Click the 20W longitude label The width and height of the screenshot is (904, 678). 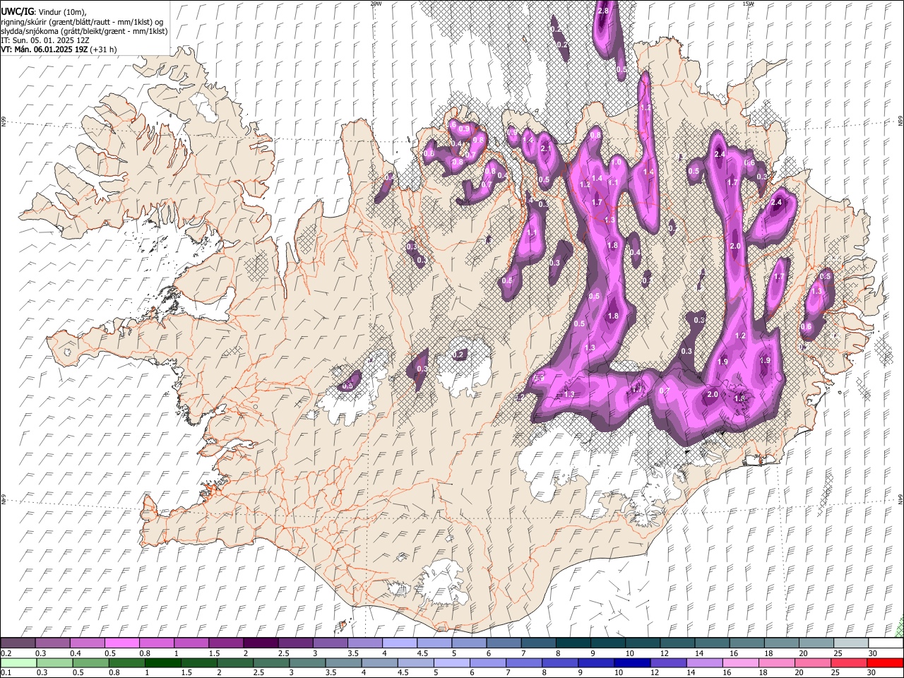coord(376,4)
